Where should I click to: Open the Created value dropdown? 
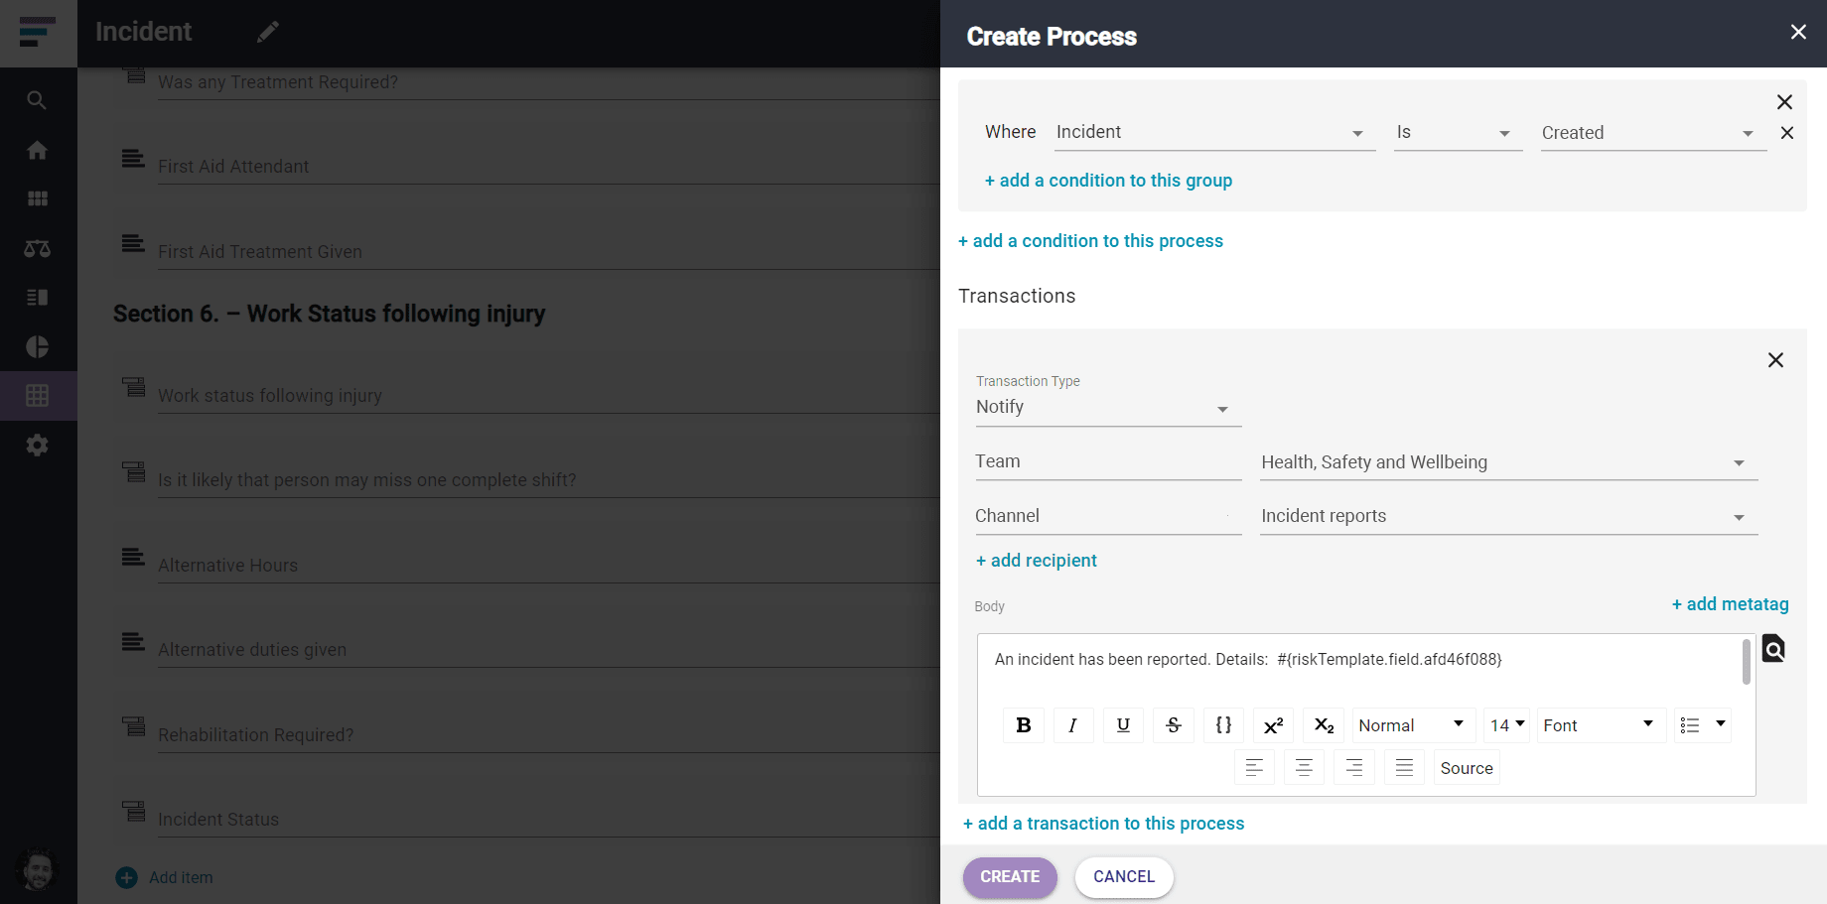1653,133
